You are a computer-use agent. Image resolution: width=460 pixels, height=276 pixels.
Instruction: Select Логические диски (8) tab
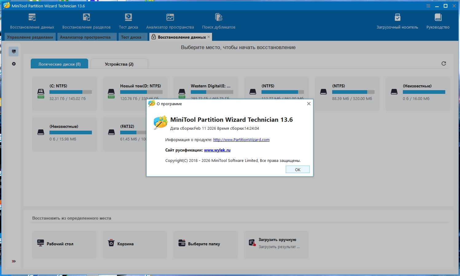point(60,64)
